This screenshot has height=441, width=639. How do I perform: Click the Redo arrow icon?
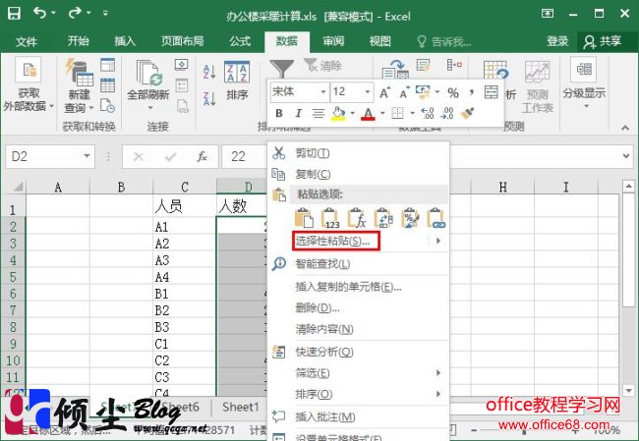pos(75,13)
